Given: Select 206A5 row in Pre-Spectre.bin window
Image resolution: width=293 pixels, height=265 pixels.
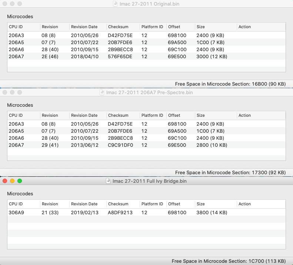Looking at the screenshot, I should pos(147,131).
